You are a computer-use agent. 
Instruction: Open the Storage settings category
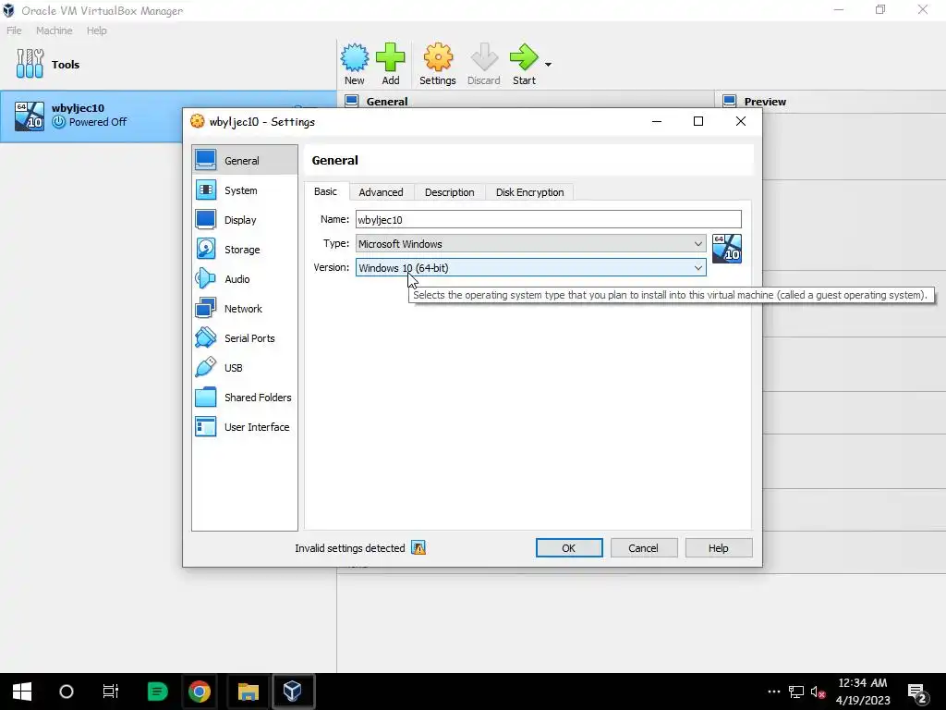coord(244,250)
